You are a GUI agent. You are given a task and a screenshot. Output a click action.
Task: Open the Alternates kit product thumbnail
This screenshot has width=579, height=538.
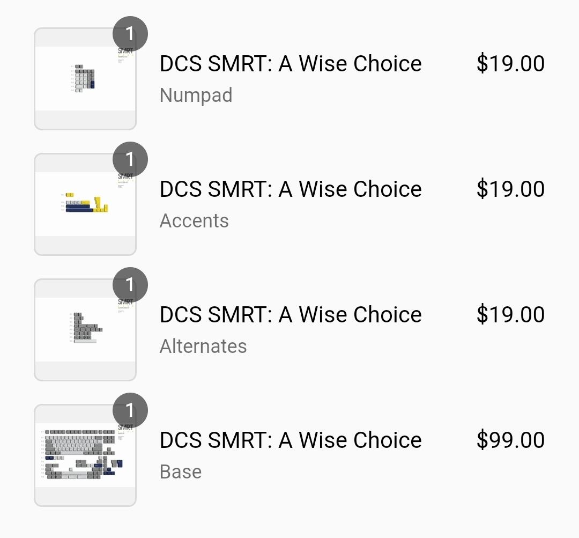click(x=85, y=330)
